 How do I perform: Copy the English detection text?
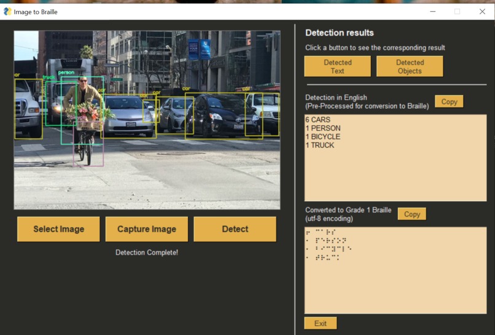449,102
